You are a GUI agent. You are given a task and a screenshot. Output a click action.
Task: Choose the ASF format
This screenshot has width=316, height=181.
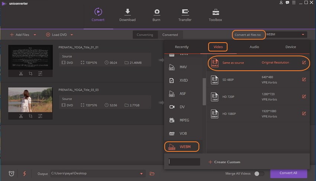point(183,94)
